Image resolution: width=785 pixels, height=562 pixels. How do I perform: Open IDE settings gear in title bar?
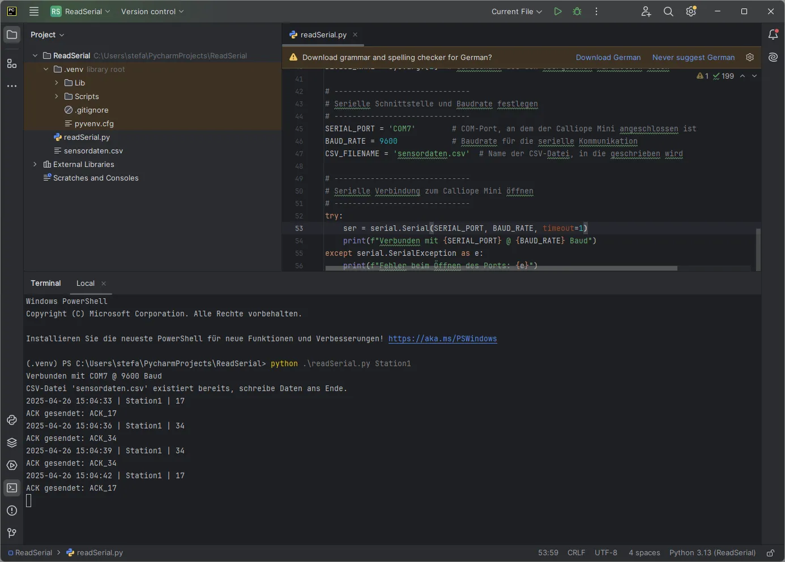[691, 11]
